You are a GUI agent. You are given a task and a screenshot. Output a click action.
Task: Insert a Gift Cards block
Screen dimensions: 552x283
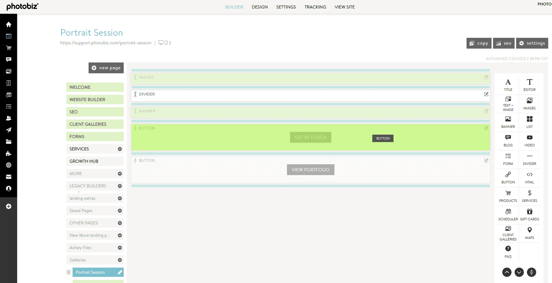pyautogui.click(x=529, y=214)
